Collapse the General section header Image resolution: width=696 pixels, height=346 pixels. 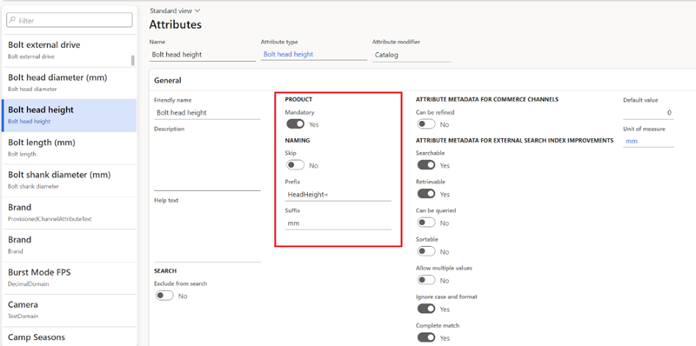tap(168, 80)
